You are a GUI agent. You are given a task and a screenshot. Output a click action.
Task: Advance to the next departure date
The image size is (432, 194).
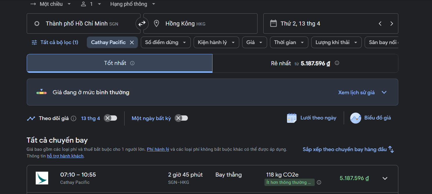(x=392, y=23)
